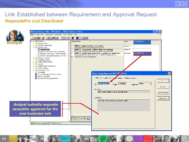Open the Help menu

76,34
